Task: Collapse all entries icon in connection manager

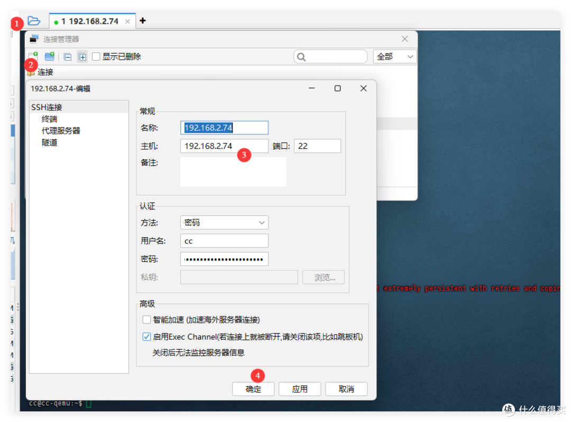Action: click(x=67, y=57)
